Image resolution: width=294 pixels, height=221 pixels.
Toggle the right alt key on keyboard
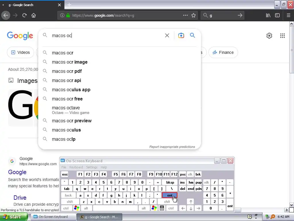144,208
